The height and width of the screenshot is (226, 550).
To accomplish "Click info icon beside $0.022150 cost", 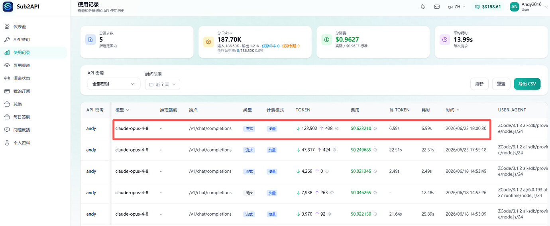I will click(375, 214).
